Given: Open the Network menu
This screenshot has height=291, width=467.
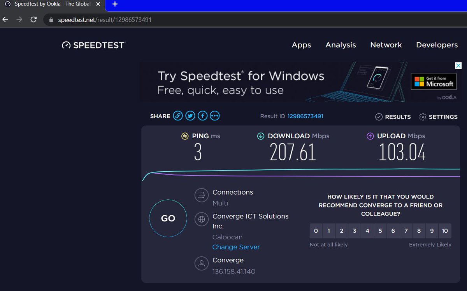Looking at the screenshot, I should click(386, 45).
